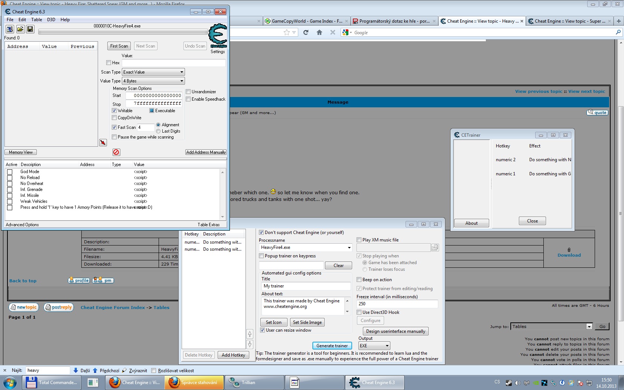Copy selected addresses to list with red arrow
This screenshot has height=390, width=624.
tap(103, 143)
